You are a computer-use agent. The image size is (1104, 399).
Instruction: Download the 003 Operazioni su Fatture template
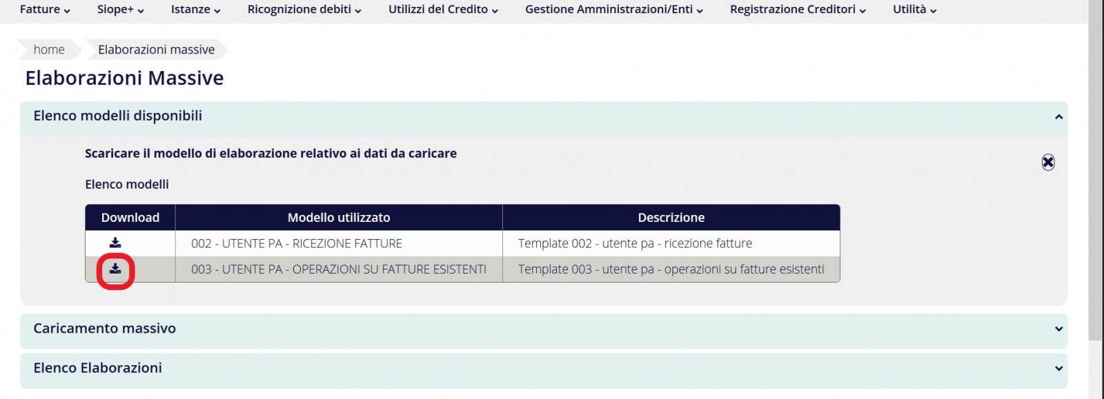pos(115,269)
